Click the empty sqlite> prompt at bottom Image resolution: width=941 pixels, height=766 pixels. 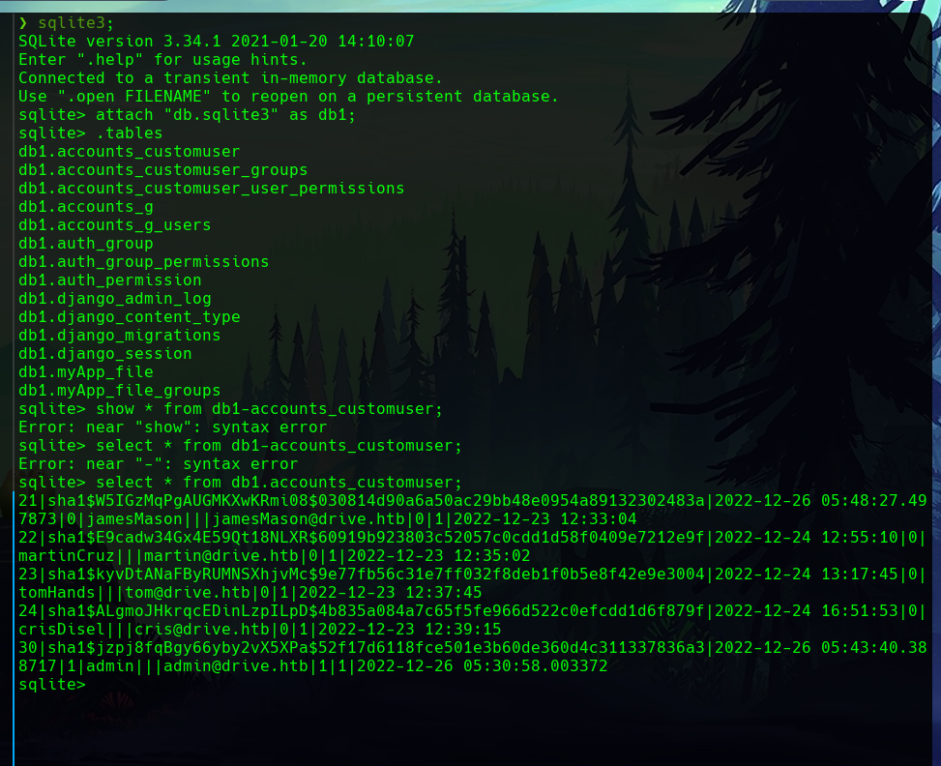(x=52, y=685)
